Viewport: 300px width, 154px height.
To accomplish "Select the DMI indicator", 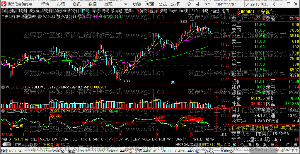I will [55, 139].
